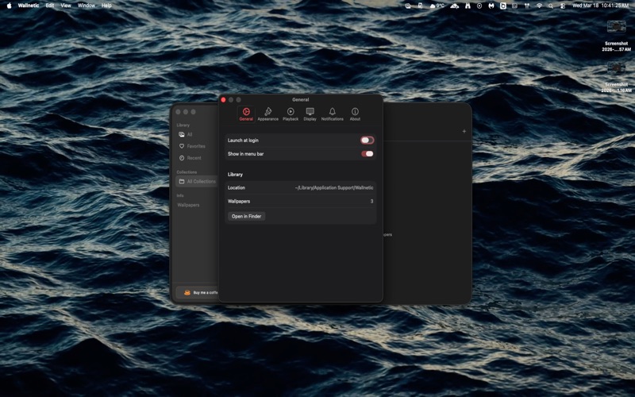
Task: Select Favorites in the main window sidebar
Action: point(197,146)
